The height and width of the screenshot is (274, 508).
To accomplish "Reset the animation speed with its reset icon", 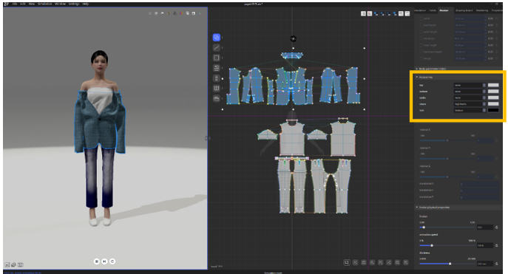I will [496, 245].
